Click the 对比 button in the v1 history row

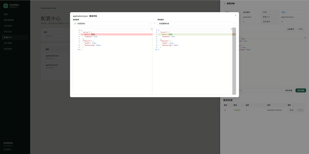292,110
